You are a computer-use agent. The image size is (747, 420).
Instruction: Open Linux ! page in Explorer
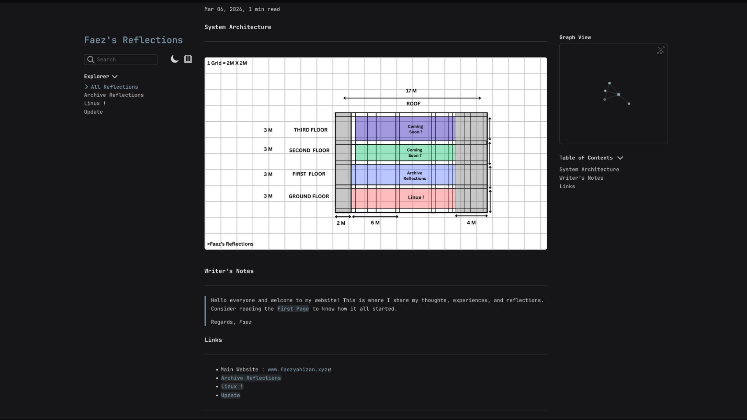coord(95,103)
